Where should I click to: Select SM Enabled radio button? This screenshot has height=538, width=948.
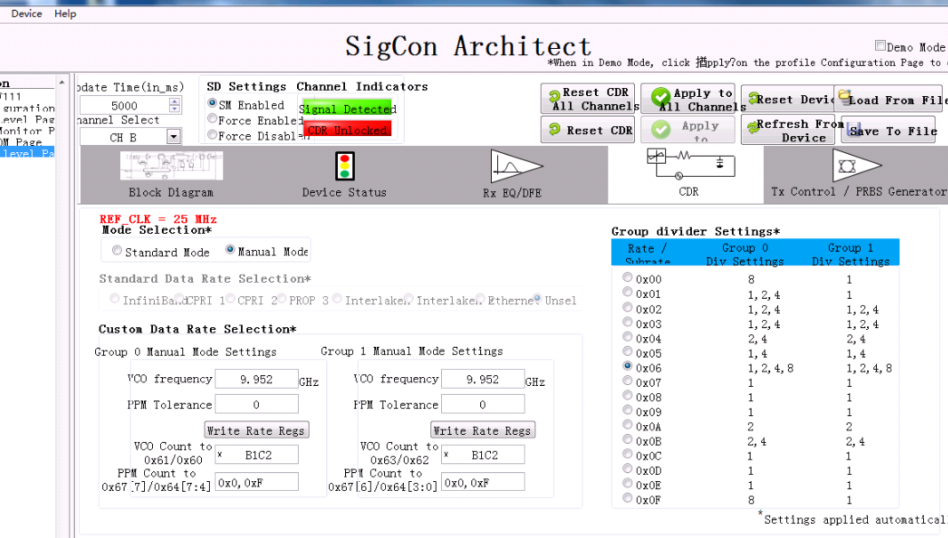click(x=213, y=103)
